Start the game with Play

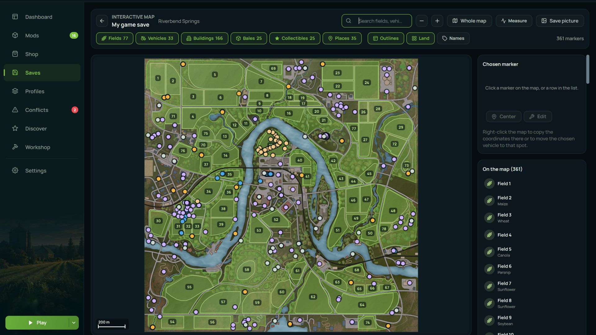click(x=37, y=323)
